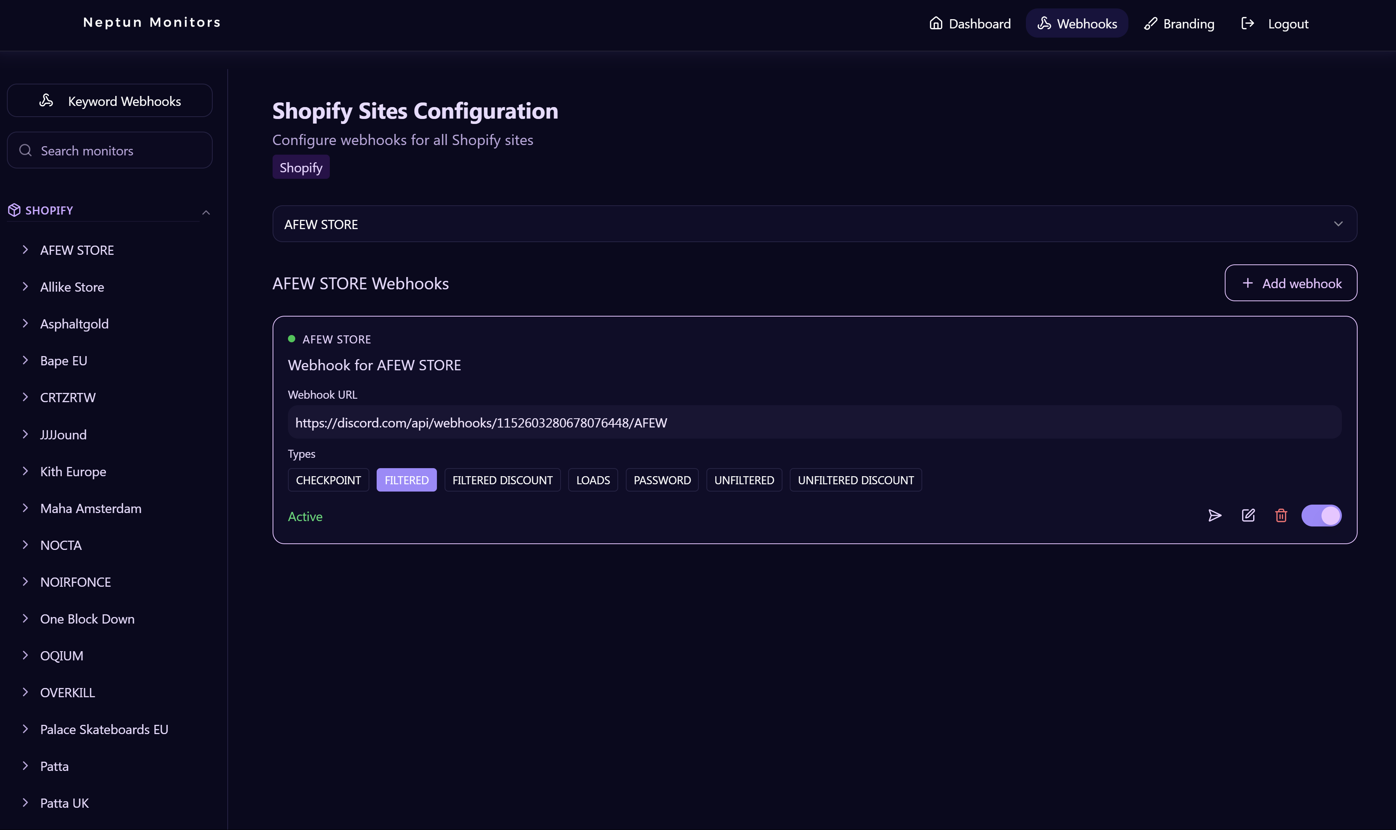
Task: Open the AFEW STORE site dropdown
Action: [x=814, y=224]
